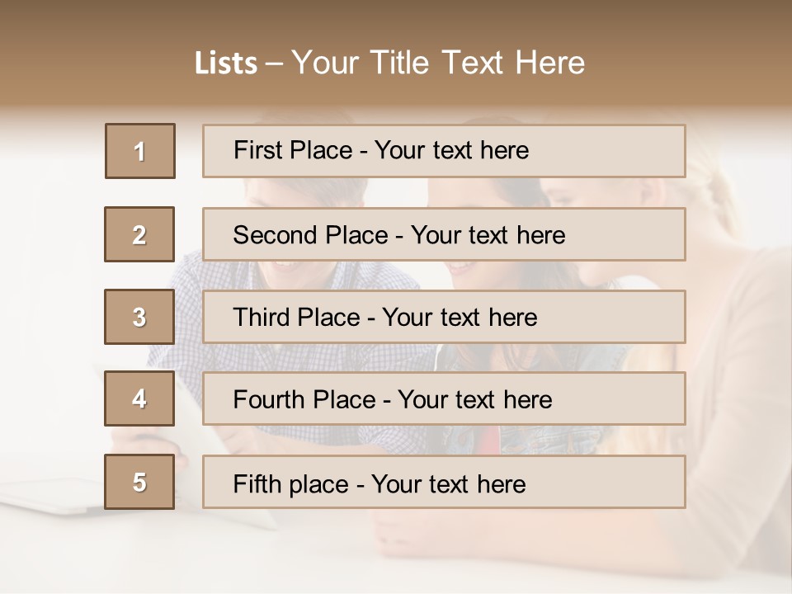This screenshot has width=792, height=594.
Task: Click the words Second Place
Action: coord(311,235)
